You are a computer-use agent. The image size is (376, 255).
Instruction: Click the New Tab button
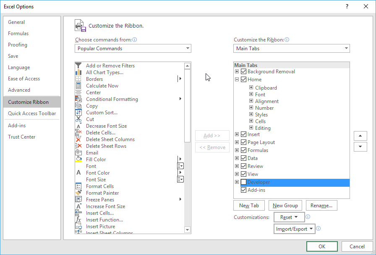(249, 206)
